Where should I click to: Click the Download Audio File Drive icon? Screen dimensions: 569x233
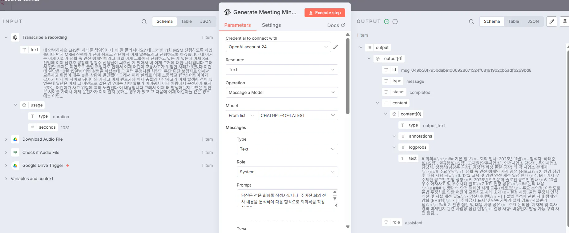15,139
